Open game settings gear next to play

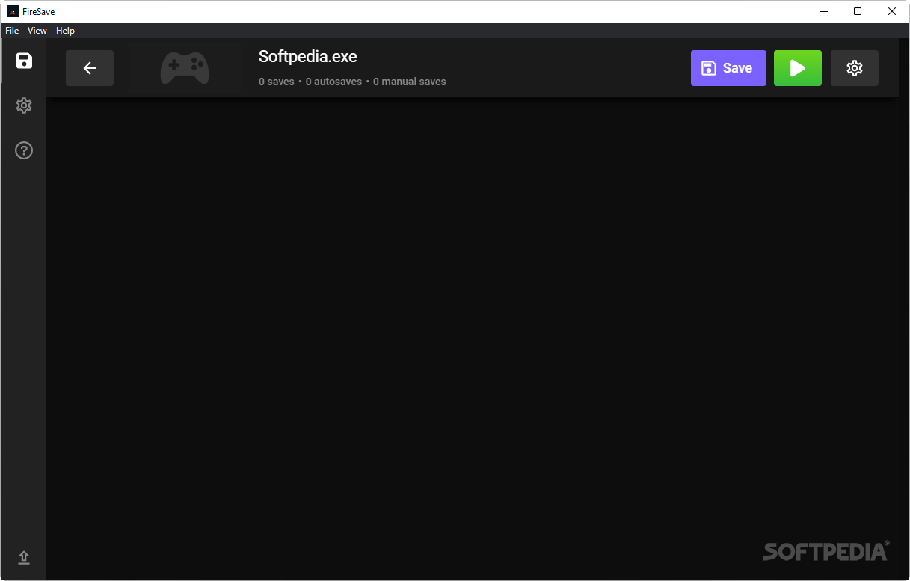pos(855,68)
